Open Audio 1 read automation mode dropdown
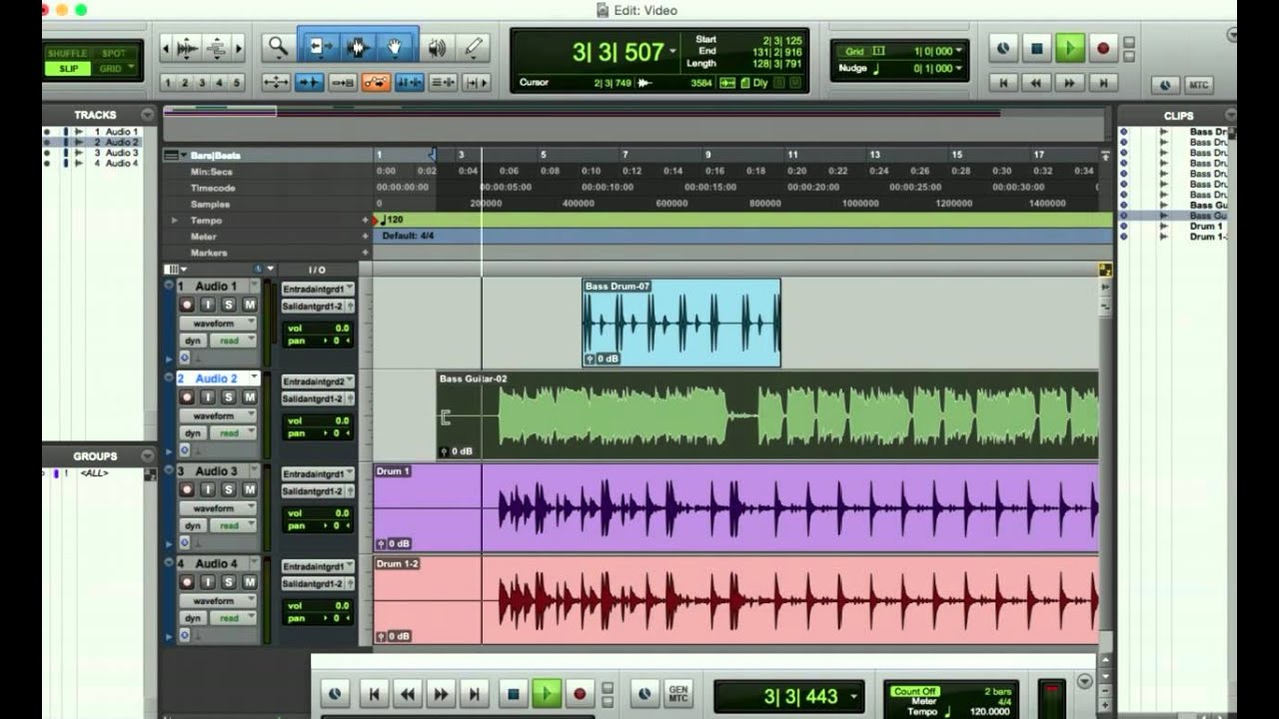 pos(234,341)
